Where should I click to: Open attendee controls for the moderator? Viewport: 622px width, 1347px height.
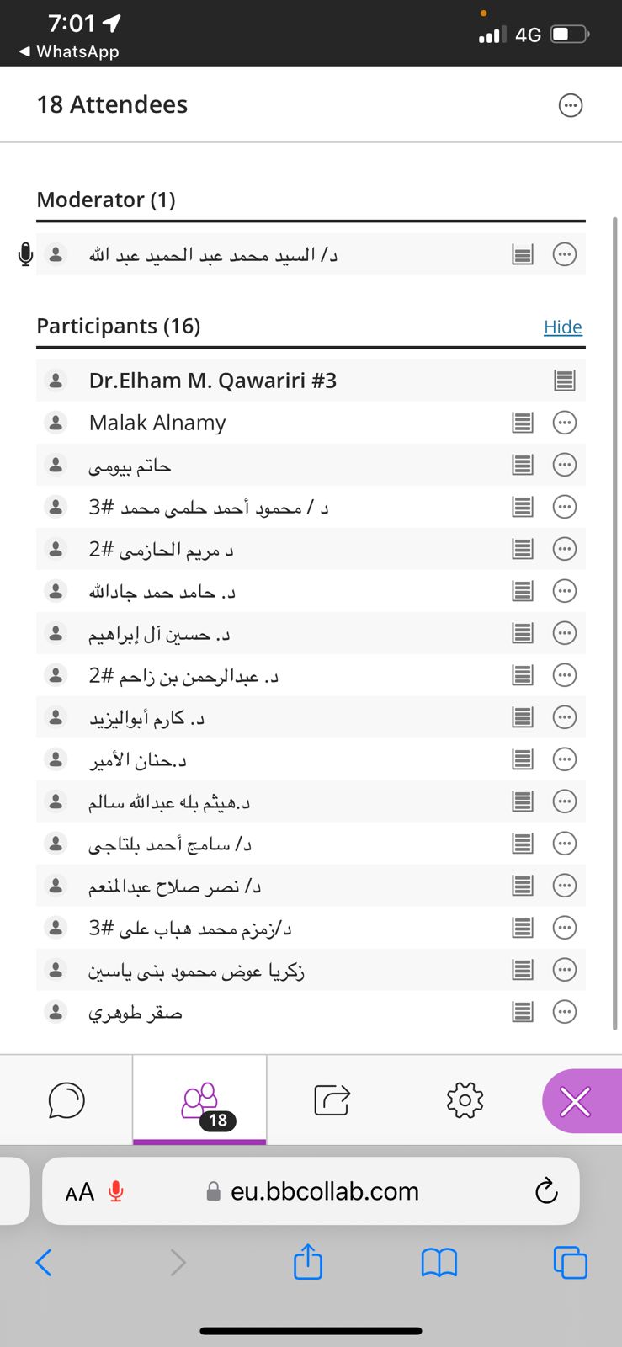(x=565, y=254)
